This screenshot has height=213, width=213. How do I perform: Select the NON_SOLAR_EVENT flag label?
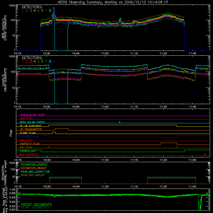(x=32, y=122)
